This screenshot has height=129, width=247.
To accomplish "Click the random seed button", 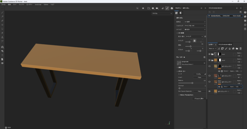I will (x=198, y=74).
